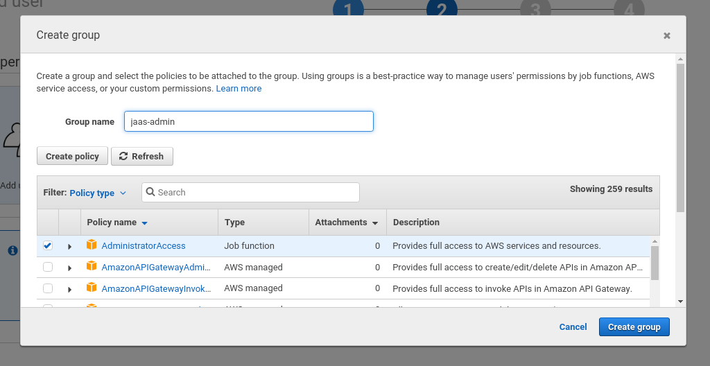Viewport: 710px width, 366px height.
Task: Click the magnifier icon in Search field
Action: point(150,192)
